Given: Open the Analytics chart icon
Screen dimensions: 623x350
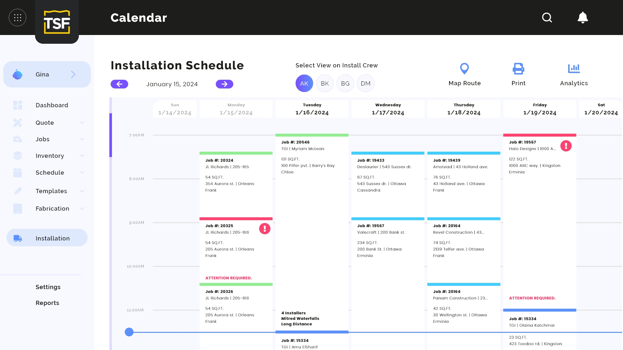Looking at the screenshot, I should 574,68.
